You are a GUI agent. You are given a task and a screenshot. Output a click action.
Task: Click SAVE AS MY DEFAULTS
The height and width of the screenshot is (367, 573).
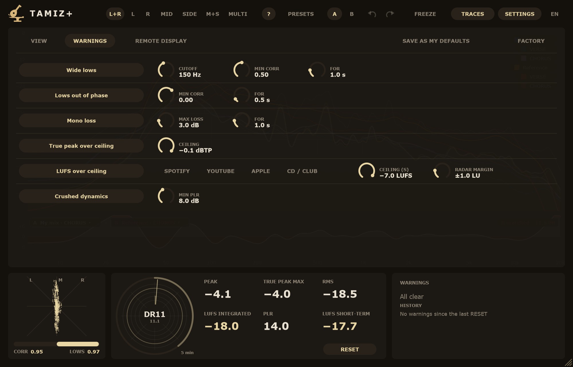[436, 41]
